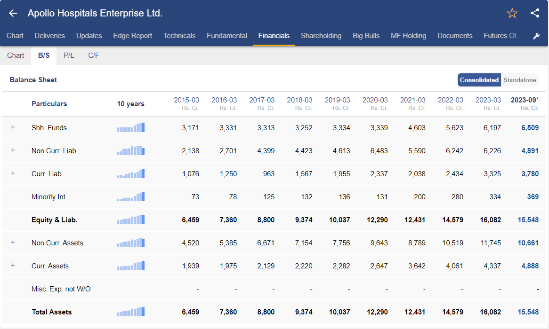The width and height of the screenshot is (549, 329).
Task: Click Apollo Hospitals Enterprise Ltd. title
Action: coord(95,13)
